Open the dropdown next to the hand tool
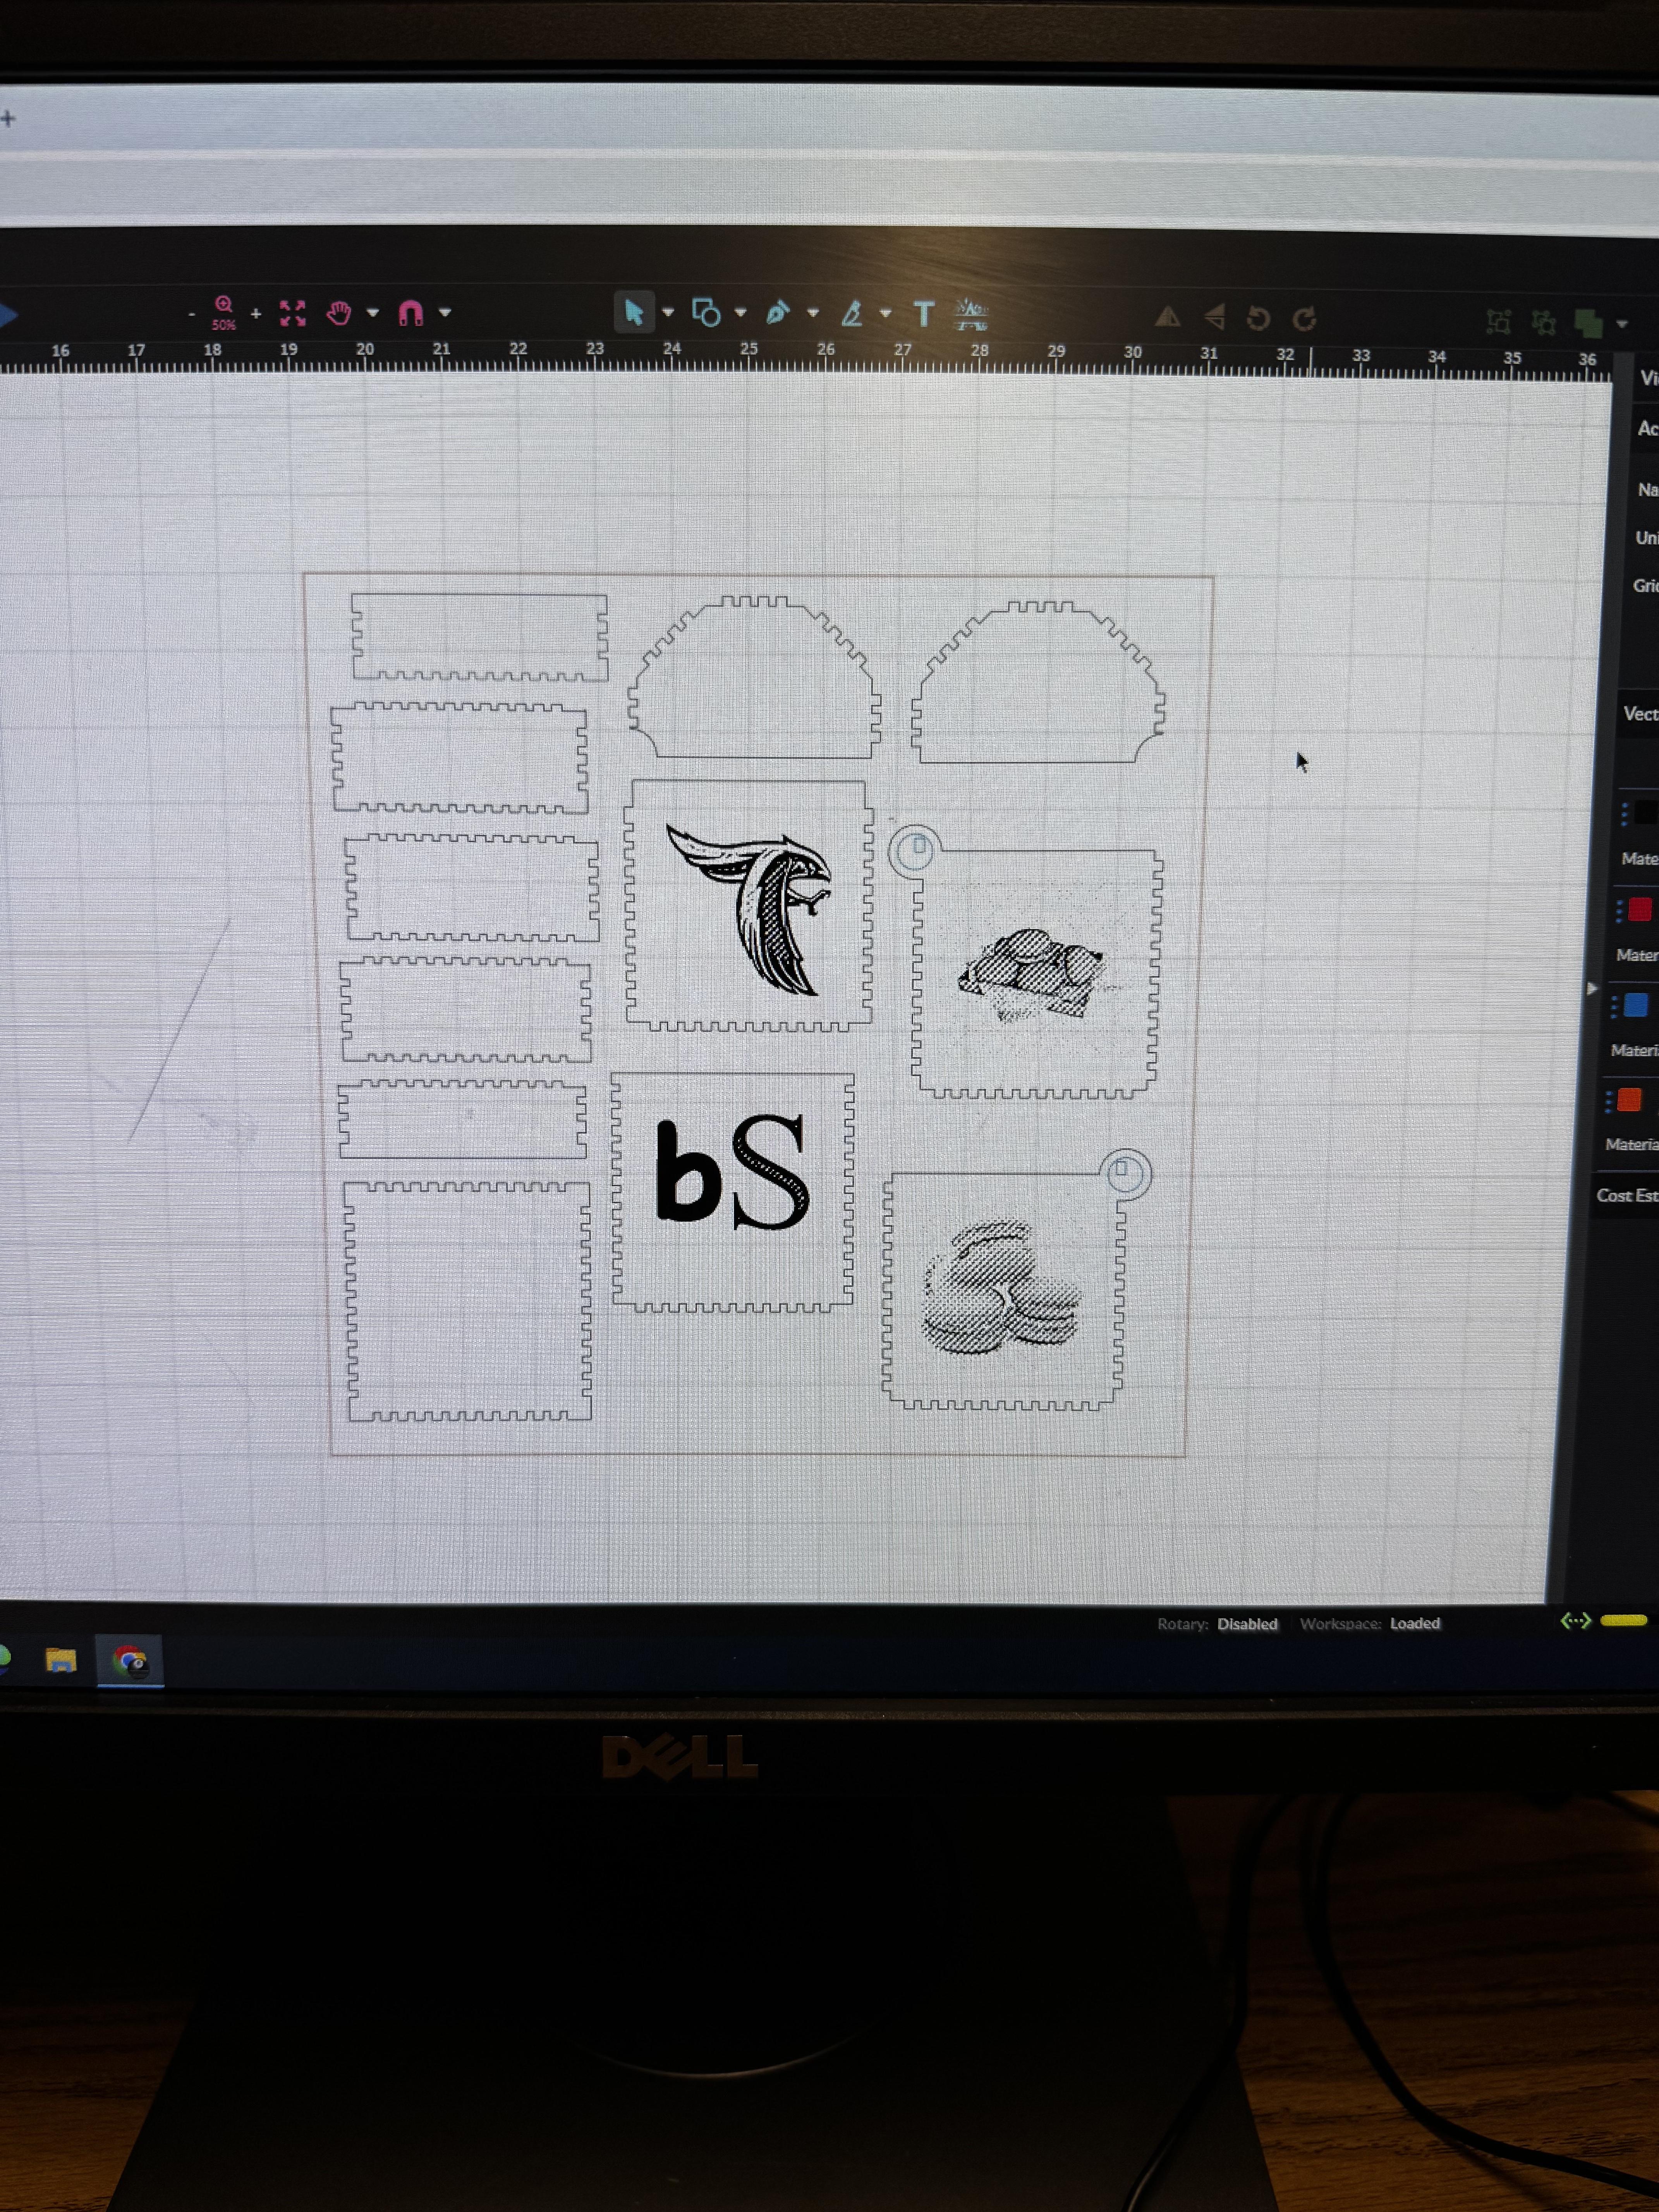This screenshot has height=2212, width=1659. point(373,313)
